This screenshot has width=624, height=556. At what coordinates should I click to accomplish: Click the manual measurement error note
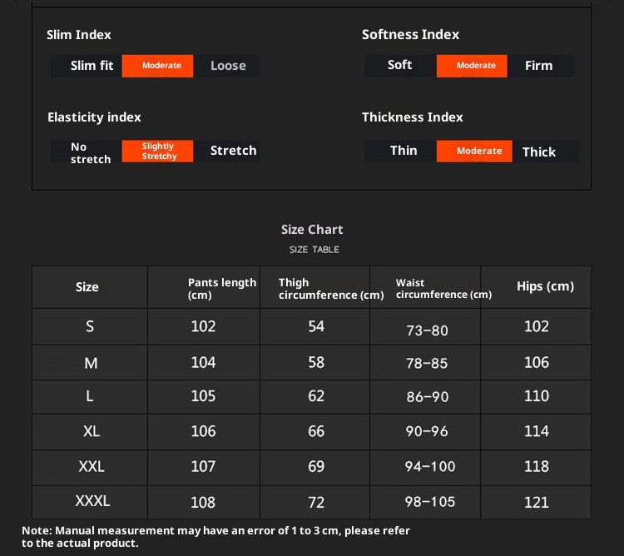[215, 536]
